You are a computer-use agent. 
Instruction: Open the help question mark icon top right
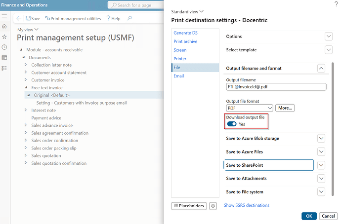coord(336,3)
